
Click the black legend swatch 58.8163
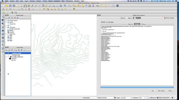pyautogui.click(x=10, y=59)
